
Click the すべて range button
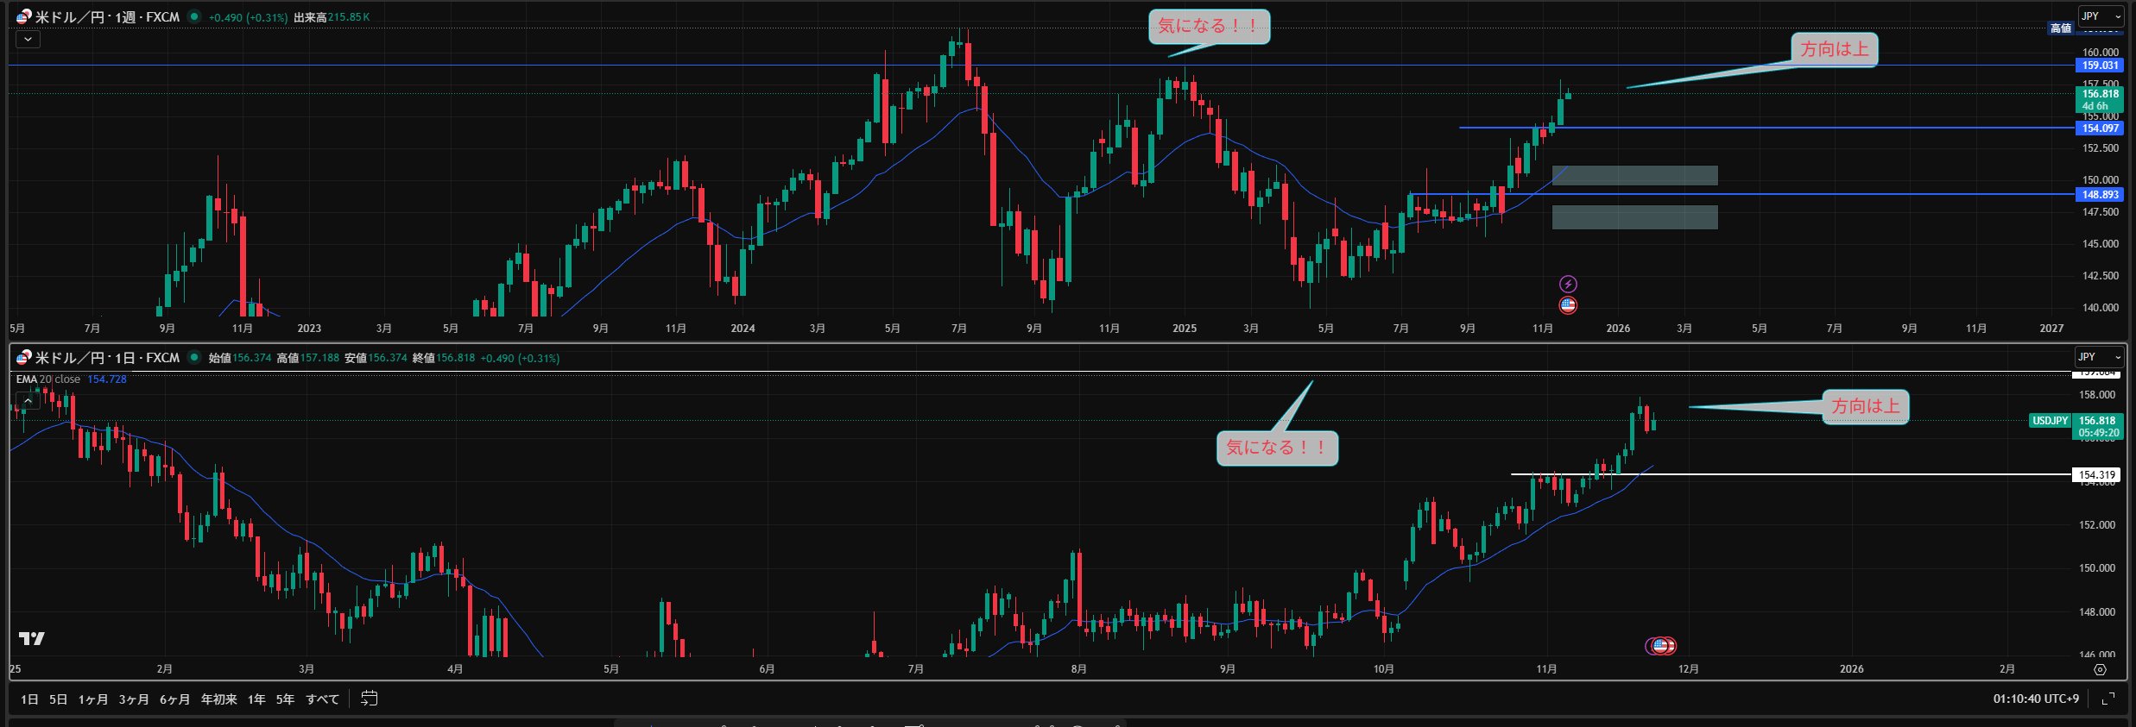pos(322,699)
